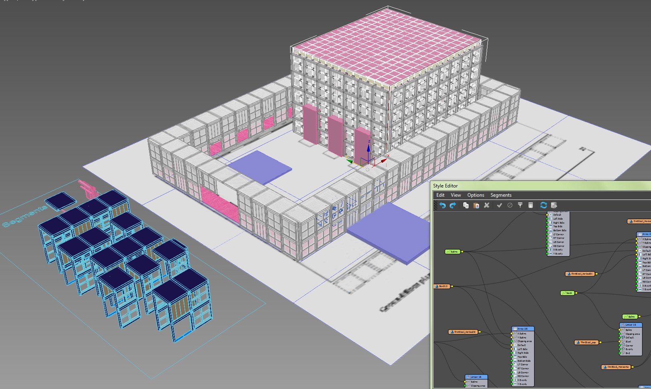Viewport: 651px width, 389px height.
Task: Click the Top Side slot in Array 25
Action: tap(522, 357)
